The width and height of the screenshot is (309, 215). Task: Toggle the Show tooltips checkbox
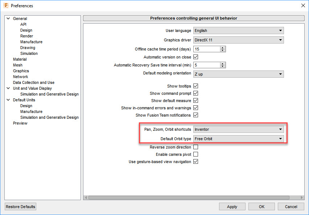(195, 86)
